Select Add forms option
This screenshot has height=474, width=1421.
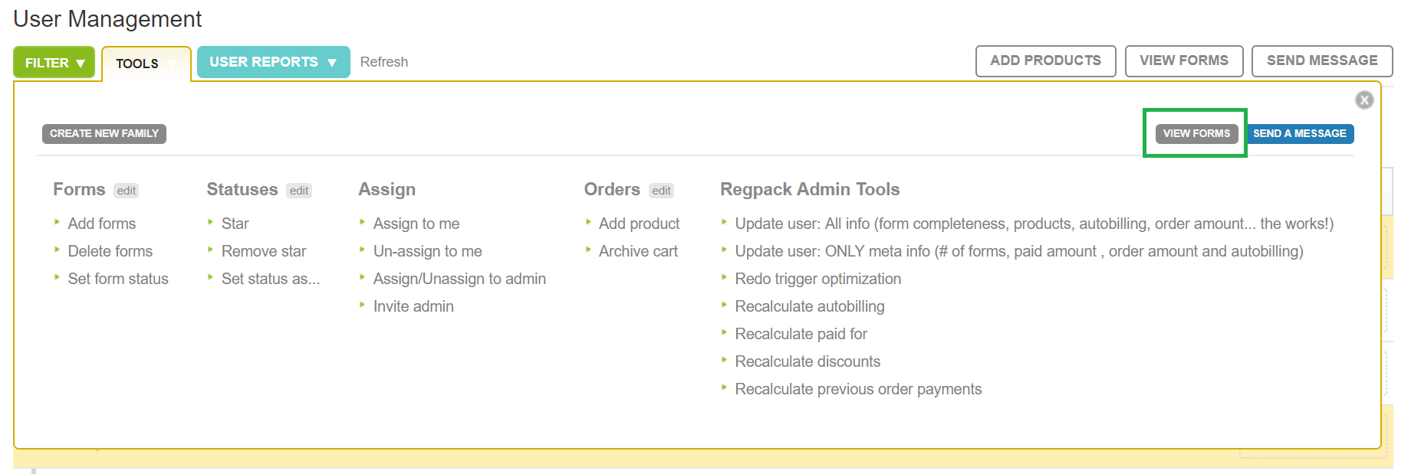point(102,224)
